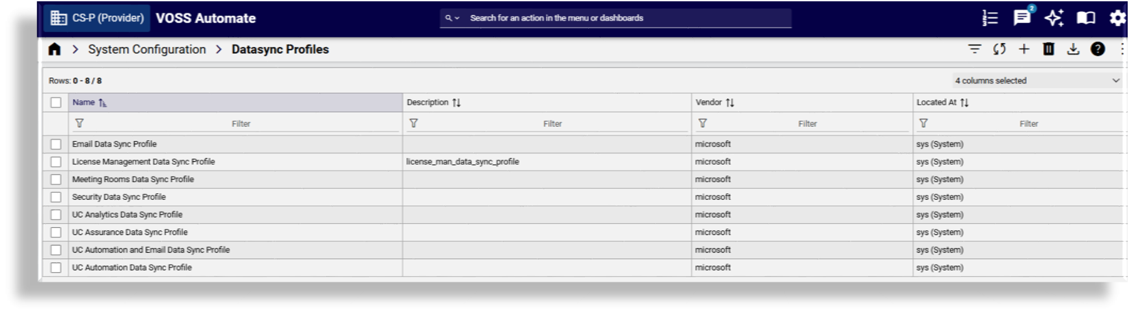Open the help question mark icon
The width and height of the screenshot is (1129, 315).
[x=1098, y=49]
